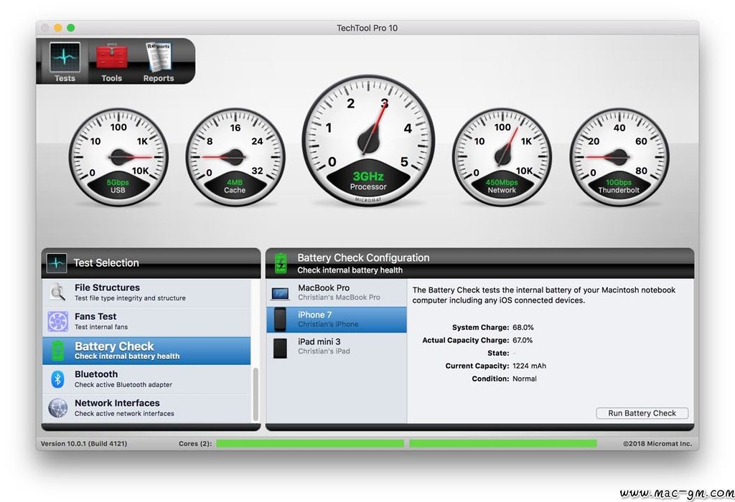
Task: Zoom the window with the green button
Action: click(71, 28)
